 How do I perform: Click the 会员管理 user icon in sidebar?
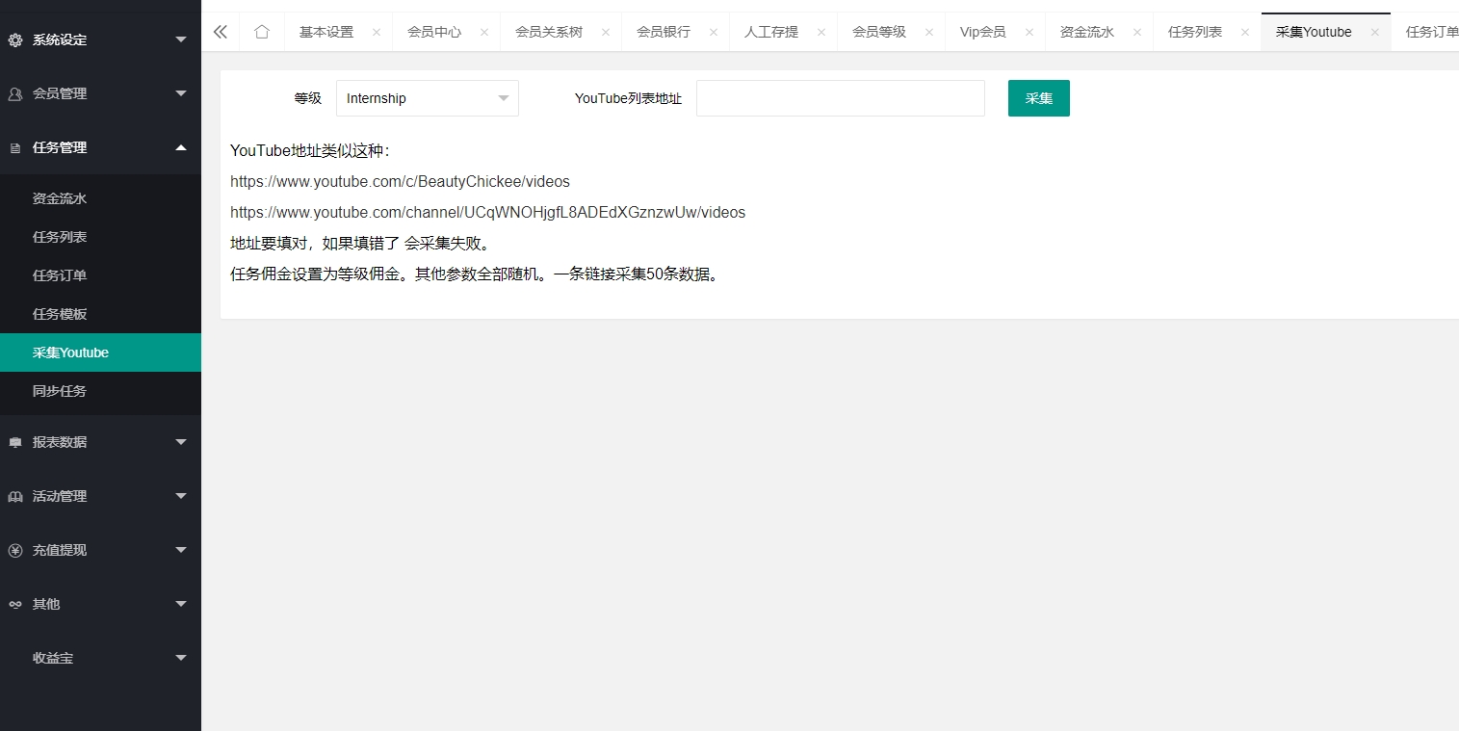[14, 93]
